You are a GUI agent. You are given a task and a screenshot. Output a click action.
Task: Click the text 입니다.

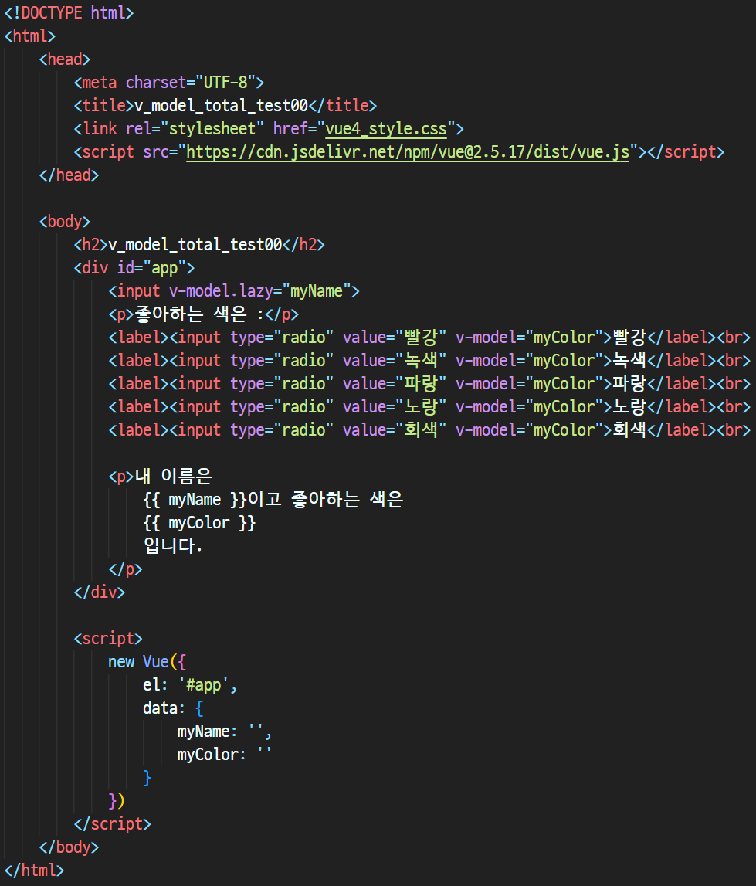[173, 546]
